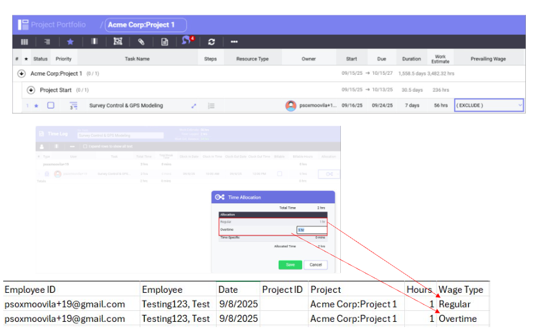Check 'Expand rows to show all text'

[x=85, y=146]
